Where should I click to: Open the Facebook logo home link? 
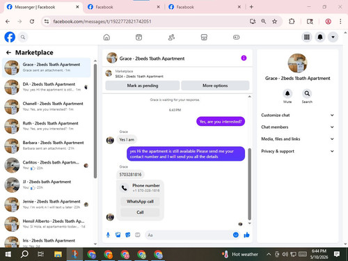point(10,37)
